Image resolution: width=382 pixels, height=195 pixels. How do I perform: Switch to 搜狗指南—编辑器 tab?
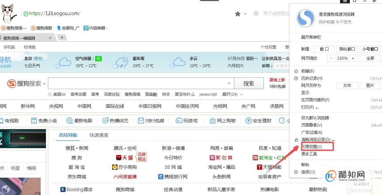coord(19,38)
